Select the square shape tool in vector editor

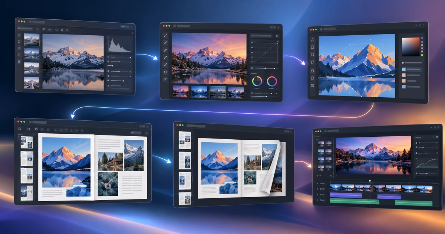point(313,47)
